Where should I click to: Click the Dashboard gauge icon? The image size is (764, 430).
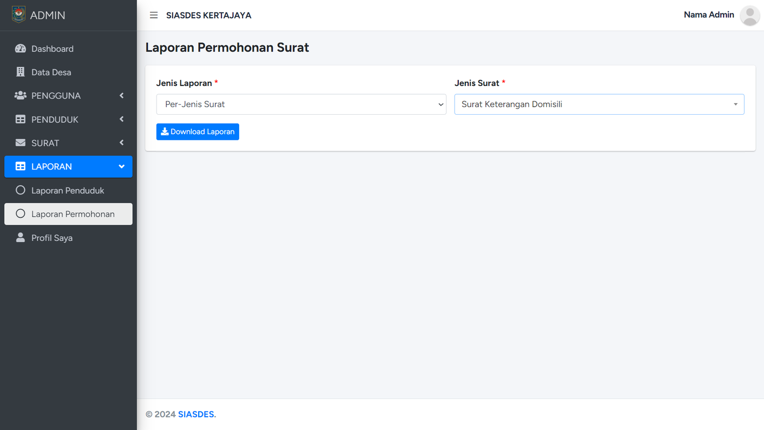(x=21, y=49)
